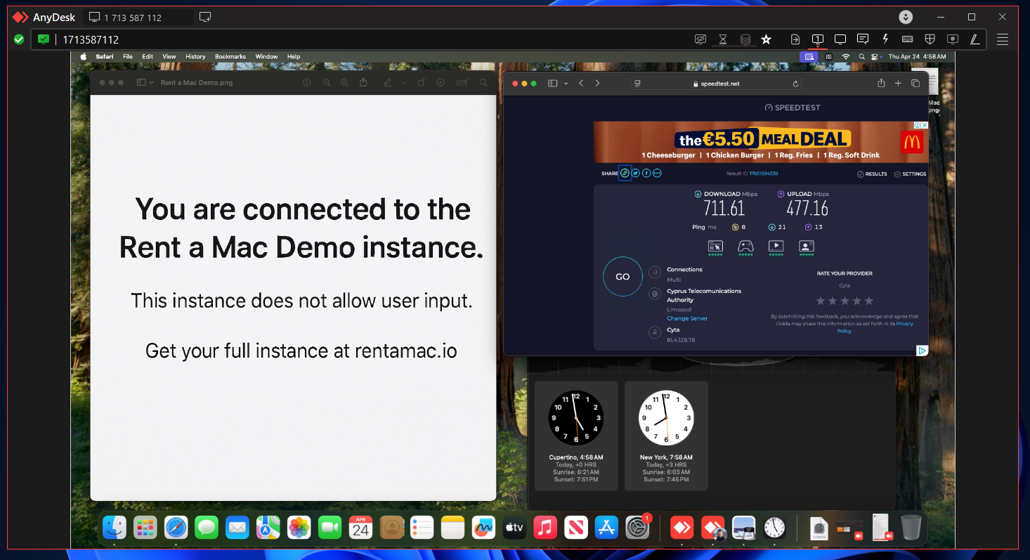Open AnyDesk file transfer icon
1030x560 pixels.
point(795,39)
